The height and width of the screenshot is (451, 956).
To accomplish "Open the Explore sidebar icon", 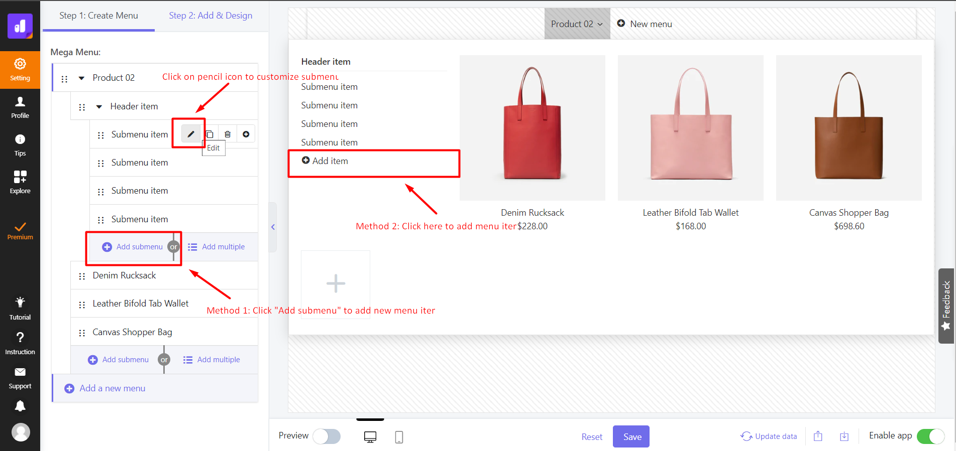I will pos(20,182).
